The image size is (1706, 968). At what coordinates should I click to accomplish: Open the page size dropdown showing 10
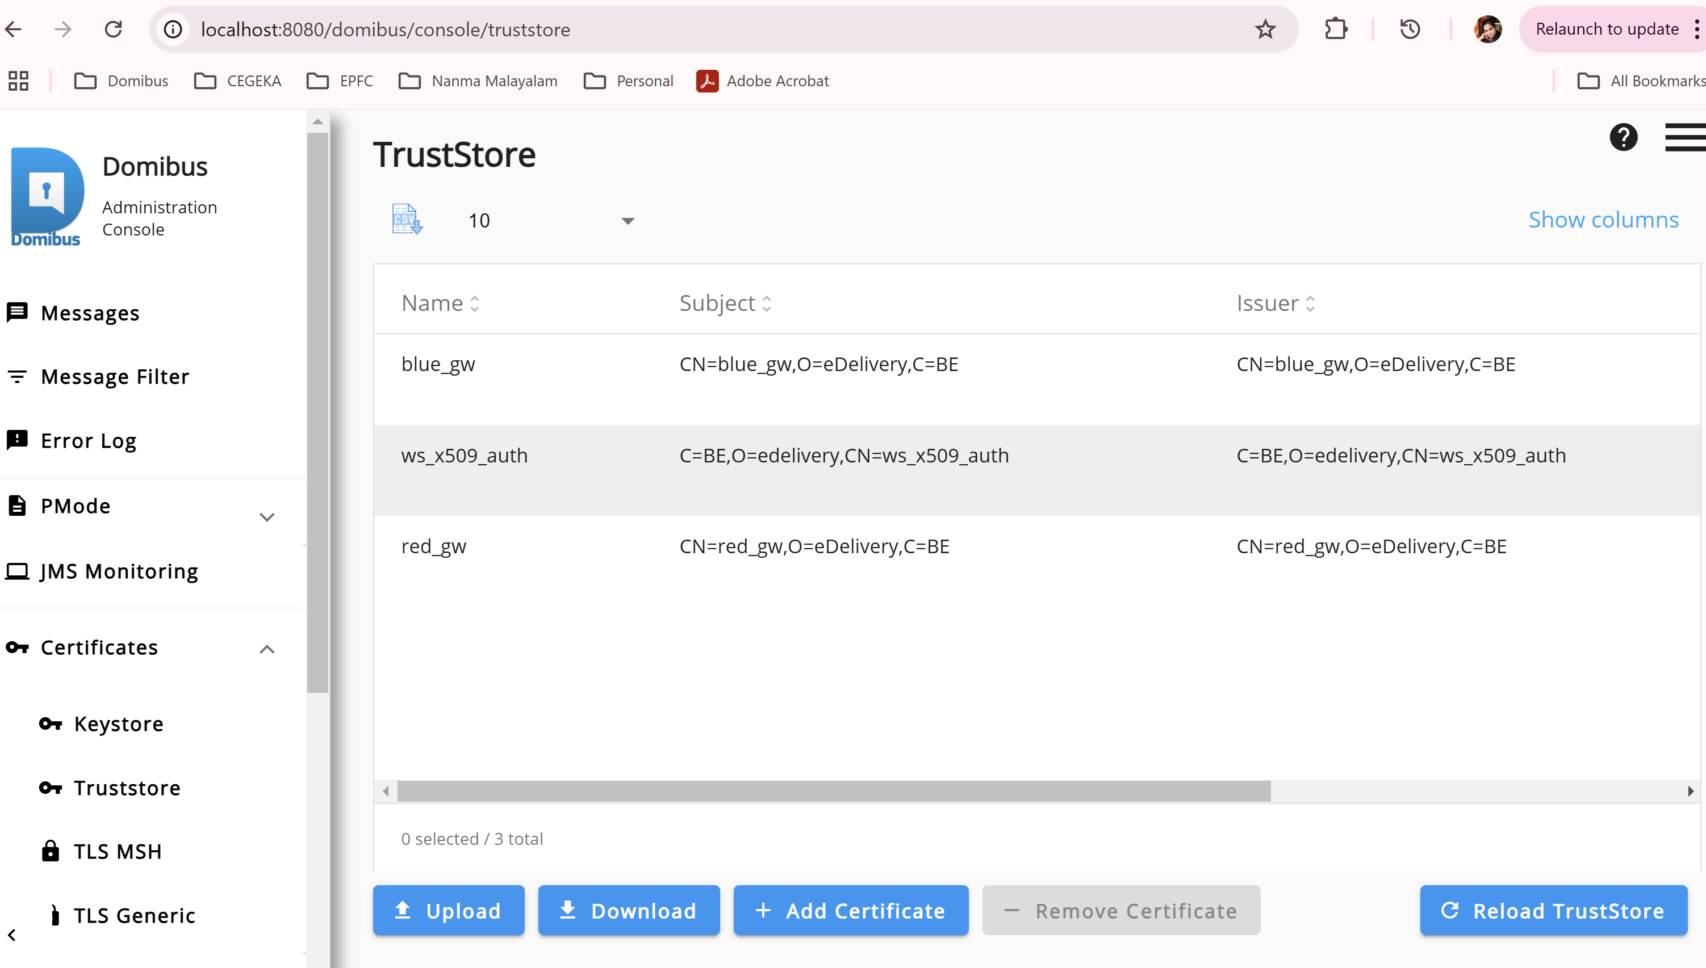click(551, 220)
